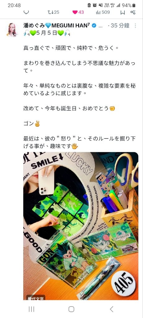Go back with the Android back arrow
The image size is (143, 318).
point(111,309)
